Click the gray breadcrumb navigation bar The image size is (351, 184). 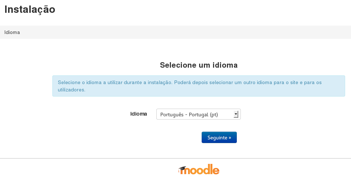click(x=176, y=32)
